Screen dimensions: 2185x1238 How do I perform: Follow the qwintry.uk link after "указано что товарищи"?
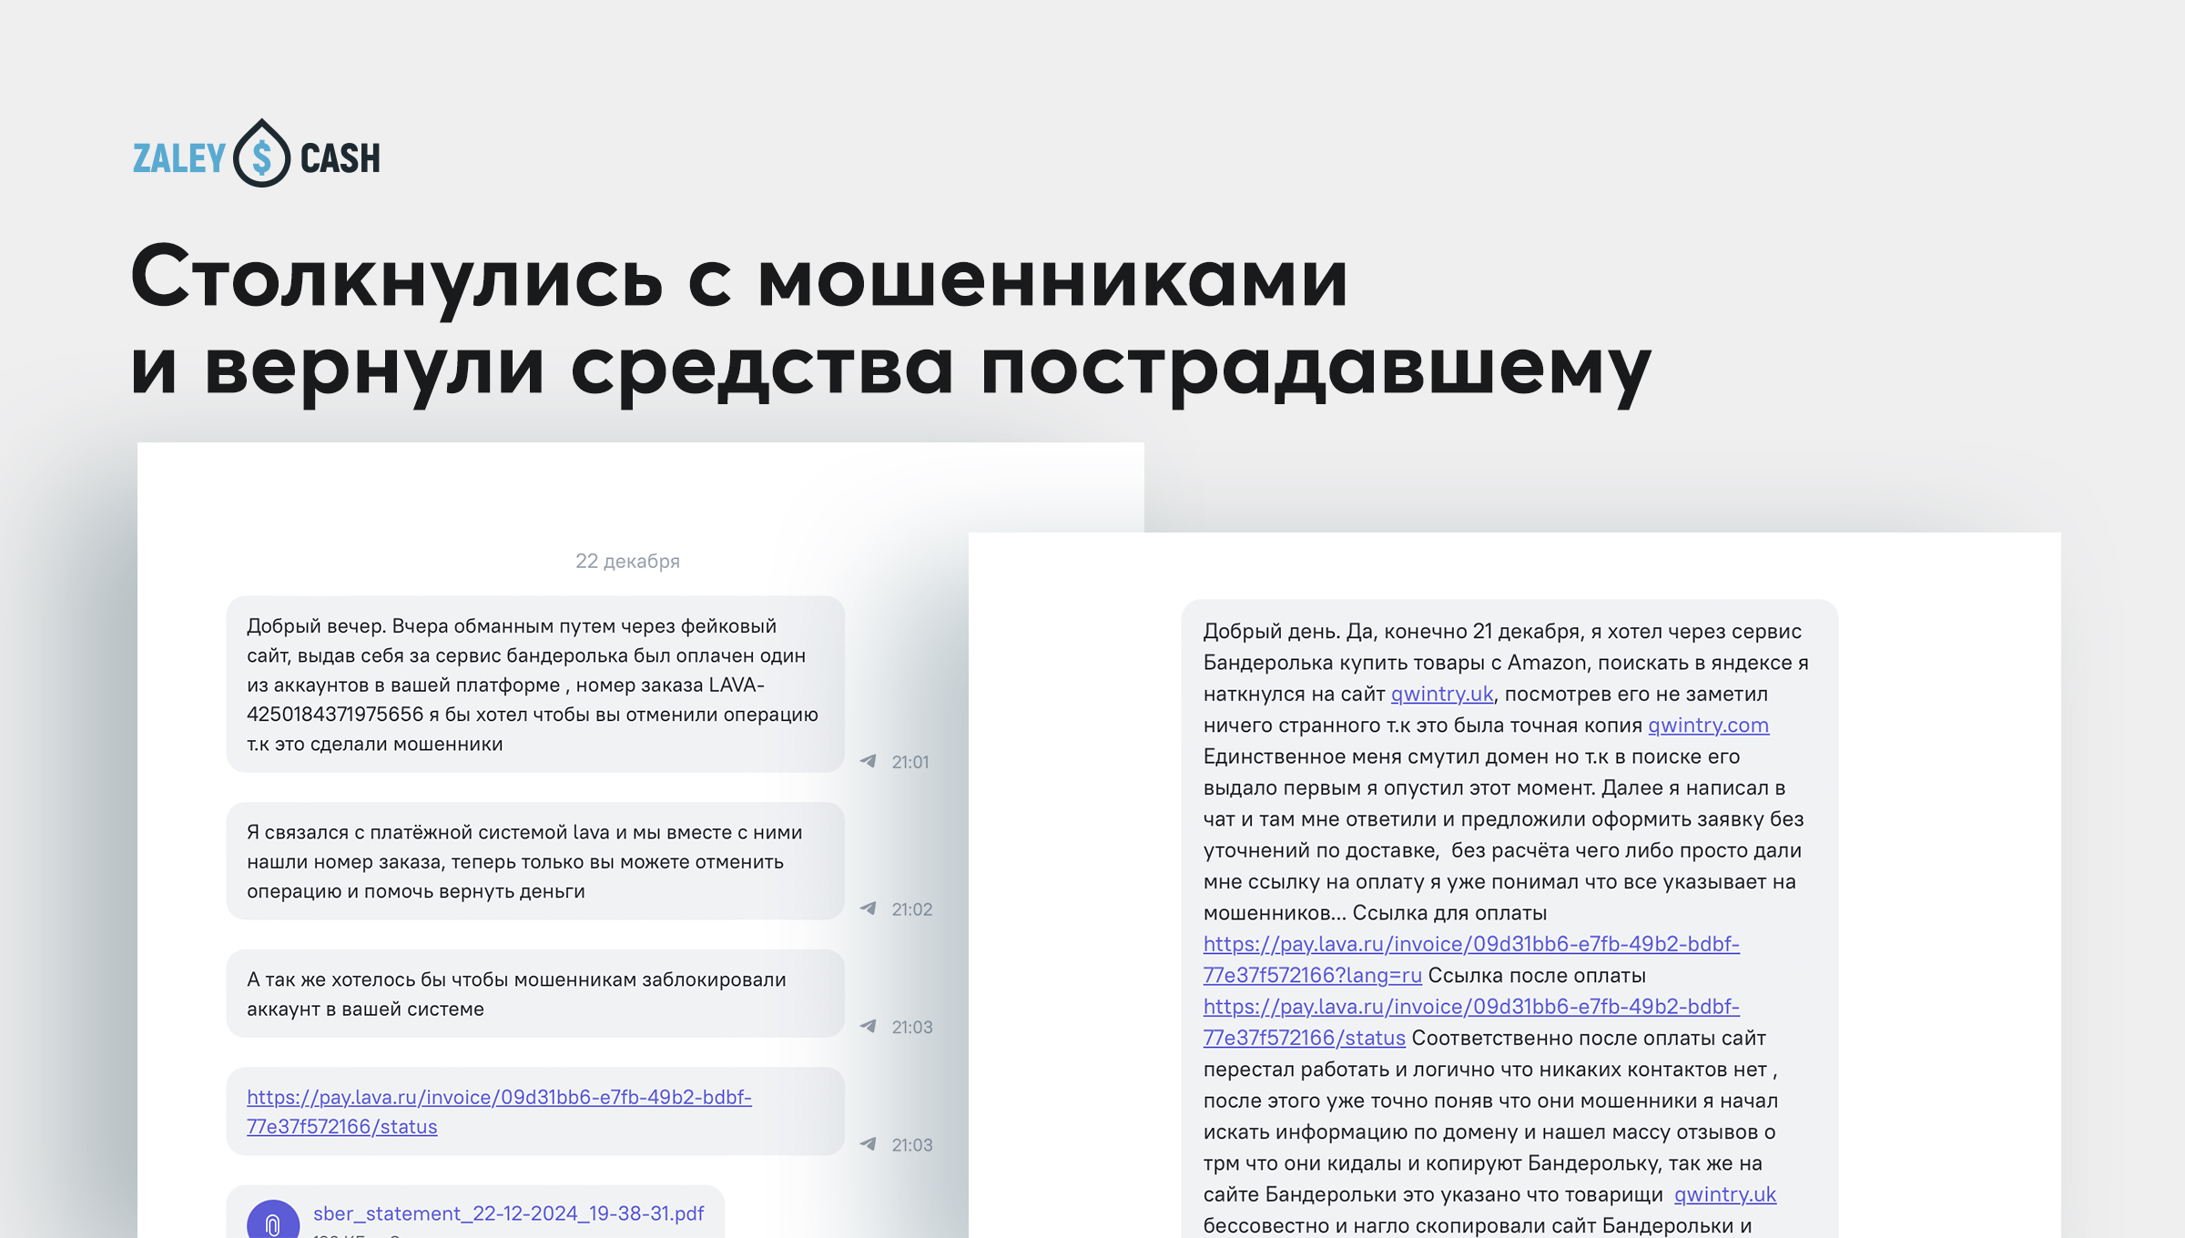point(1725,1194)
